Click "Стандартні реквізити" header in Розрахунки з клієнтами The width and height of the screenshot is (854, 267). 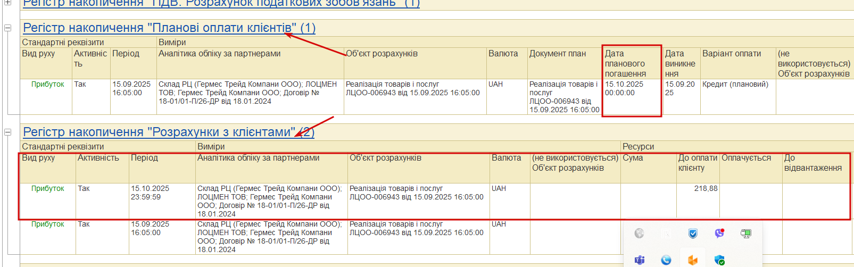(x=108, y=146)
